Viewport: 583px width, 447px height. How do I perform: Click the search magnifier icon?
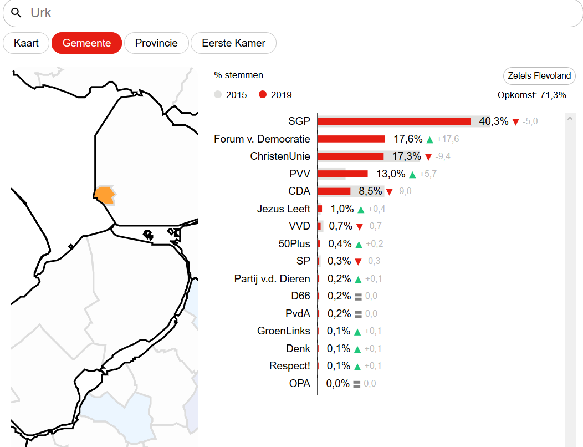(16, 13)
